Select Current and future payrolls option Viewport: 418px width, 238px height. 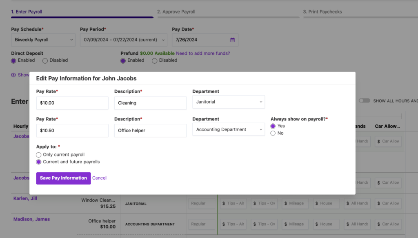[39, 162]
